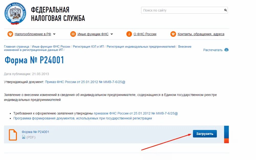Screen dimensions: 256x160
Task: Click in the Поиск по сайту search field
Action: point(182,10)
